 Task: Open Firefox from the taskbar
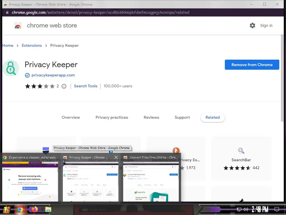[x=34, y=209]
